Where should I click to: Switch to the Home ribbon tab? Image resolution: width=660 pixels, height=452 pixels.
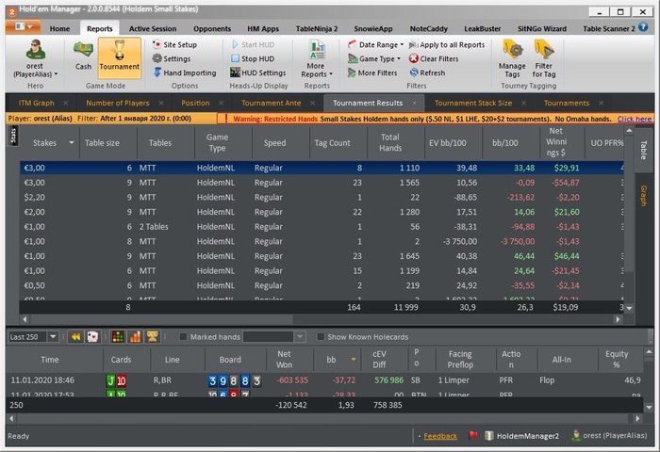coord(59,28)
